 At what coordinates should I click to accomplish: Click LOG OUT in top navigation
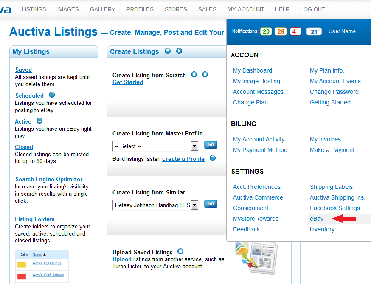(x=312, y=9)
